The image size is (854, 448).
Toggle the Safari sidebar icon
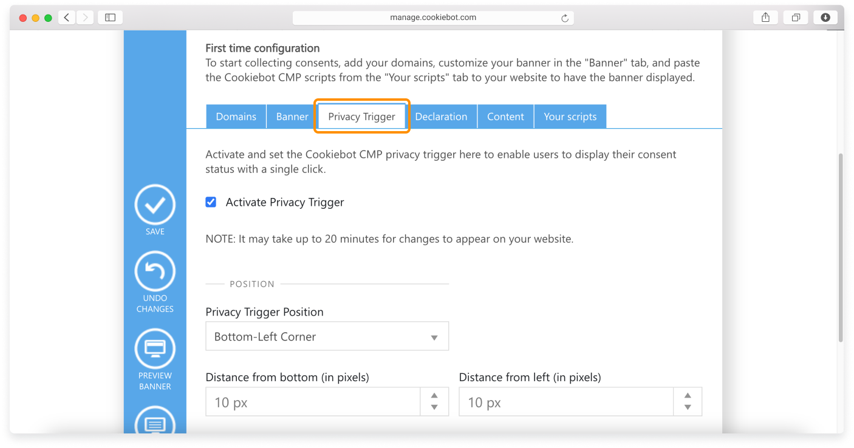coord(110,18)
